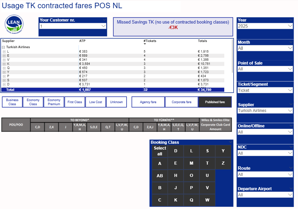Open the Route filter dropdown

point(265,174)
